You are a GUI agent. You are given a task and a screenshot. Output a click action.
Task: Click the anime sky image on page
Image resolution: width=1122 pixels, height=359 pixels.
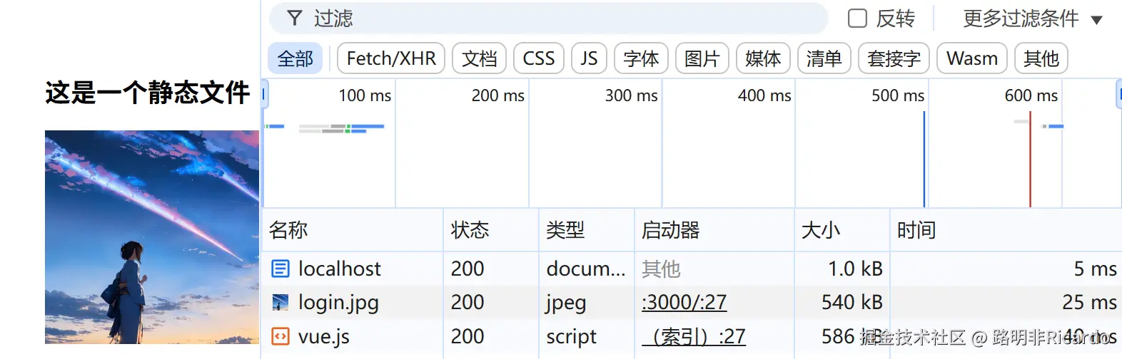[x=151, y=236]
